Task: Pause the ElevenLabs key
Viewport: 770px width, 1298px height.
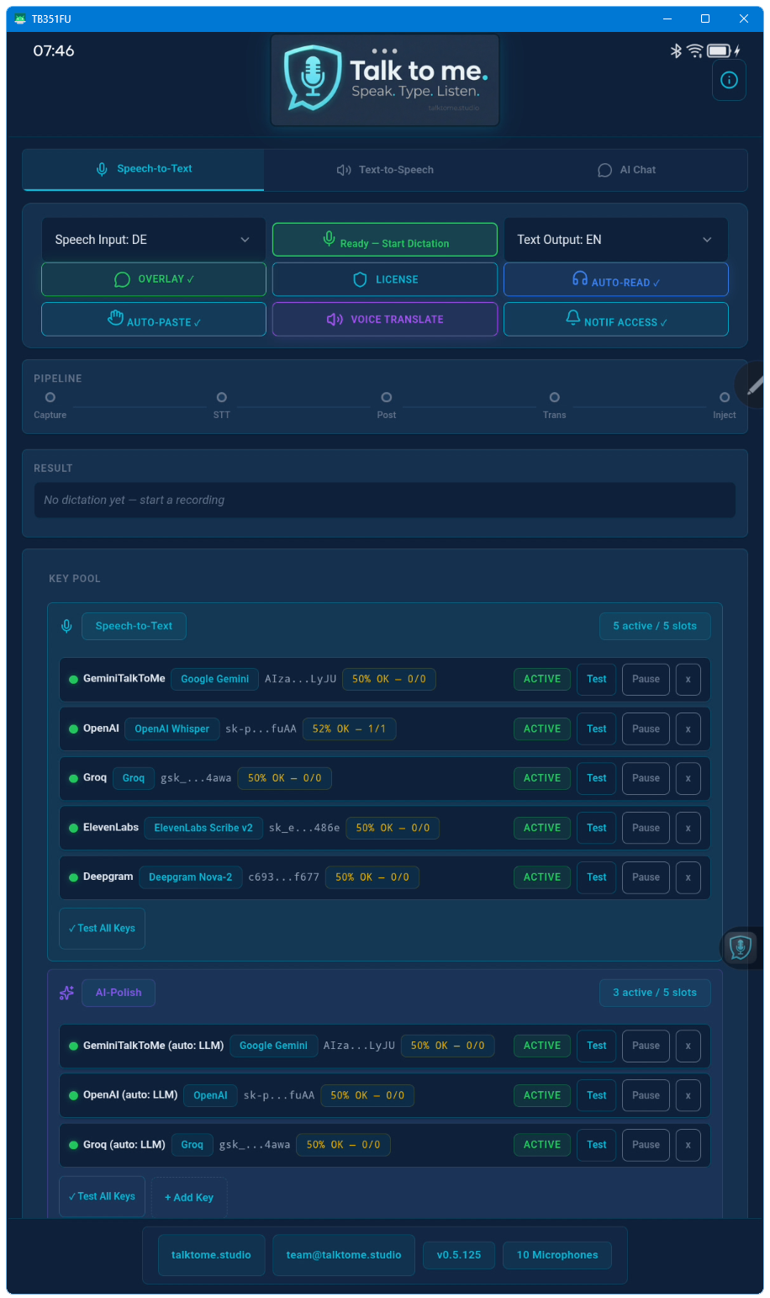Action: (x=646, y=828)
